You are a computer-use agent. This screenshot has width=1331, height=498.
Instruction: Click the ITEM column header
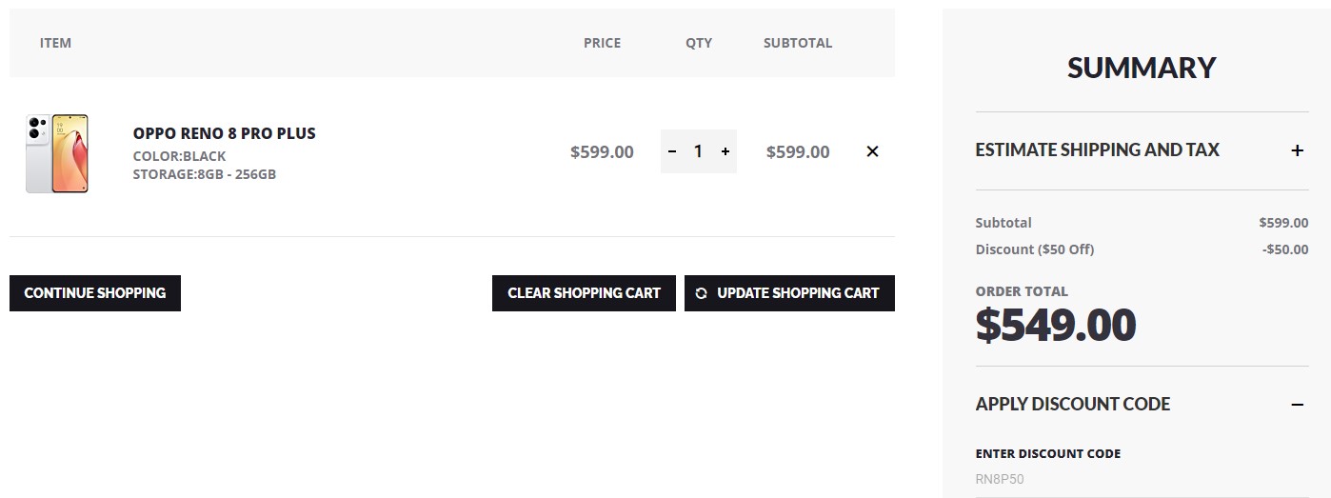tap(55, 43)
